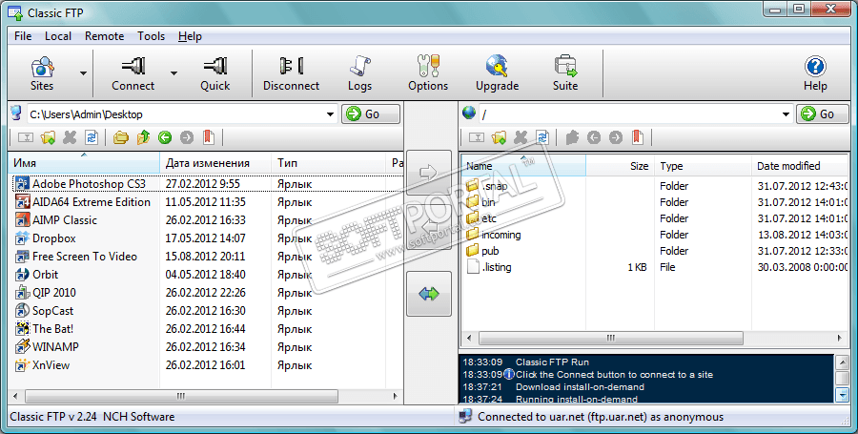Start a Quick connect
858x434 pixels.
pos(215,73)
